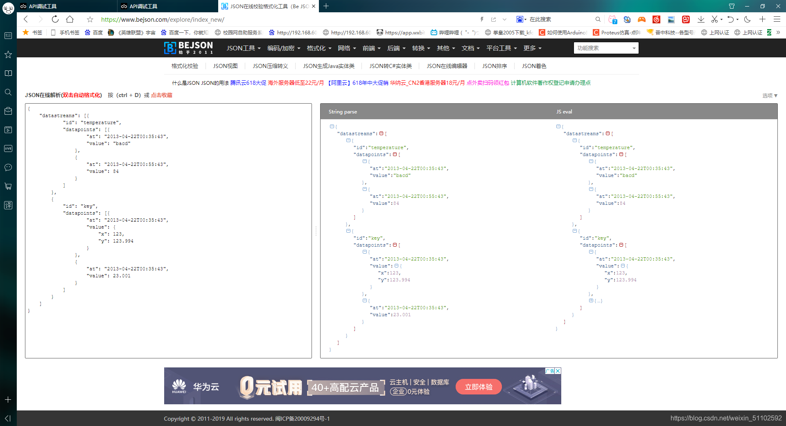Viewport: 786px width, 426px height.
Task: Collapse datastreams array in String parse tree
Action: click(x=382, y=134)
